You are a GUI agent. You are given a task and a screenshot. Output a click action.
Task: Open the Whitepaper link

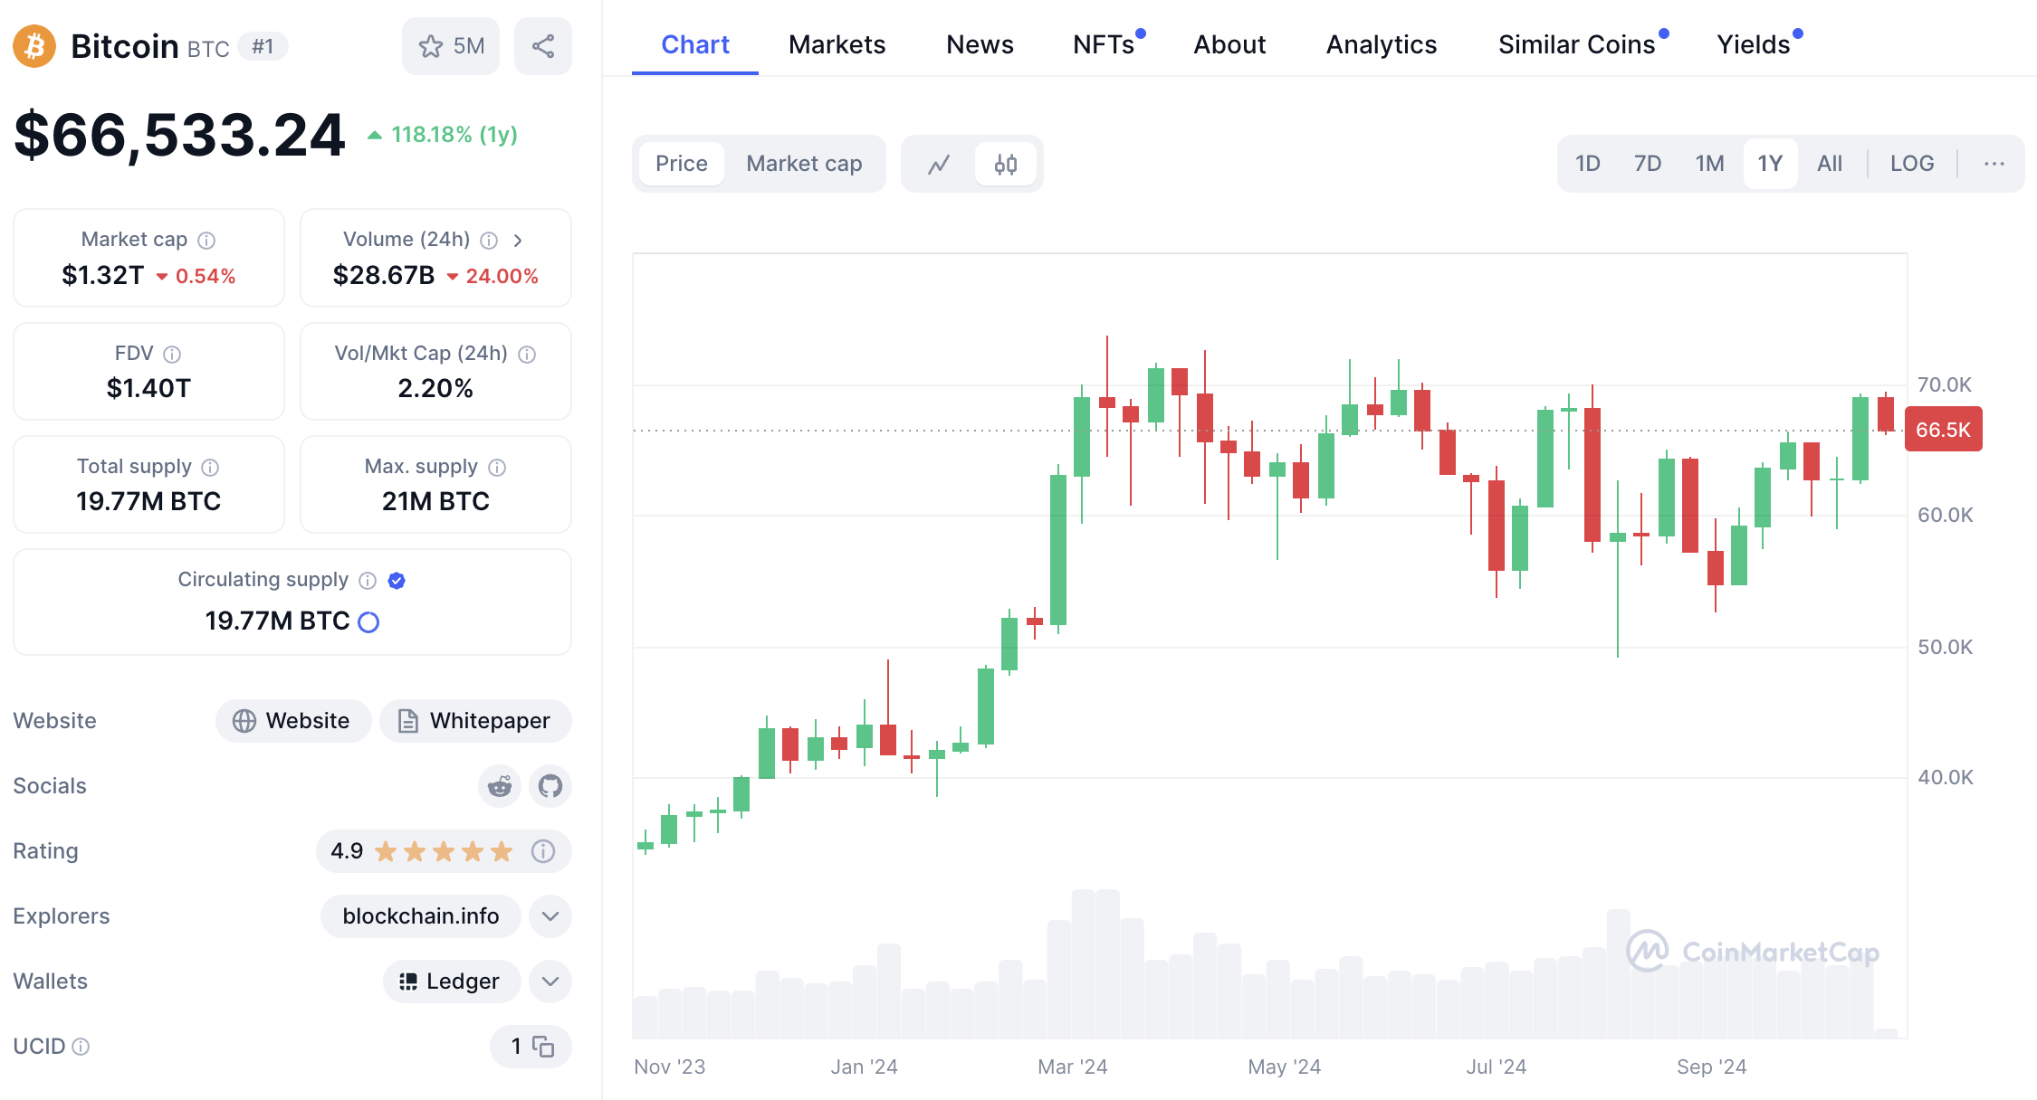(x=475, y=721)
